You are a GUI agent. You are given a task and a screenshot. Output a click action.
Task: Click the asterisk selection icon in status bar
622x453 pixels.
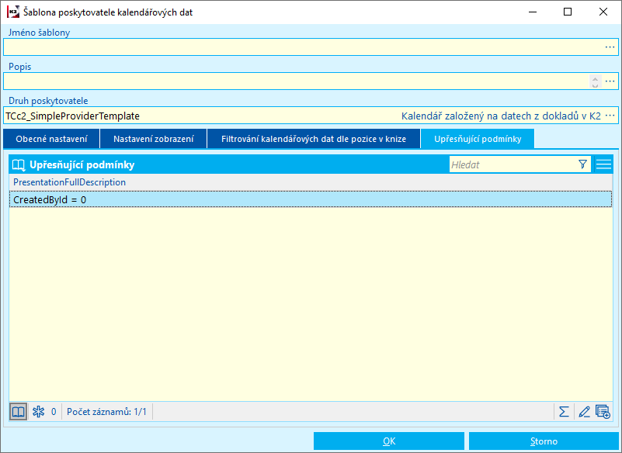(x=39, y=412)
